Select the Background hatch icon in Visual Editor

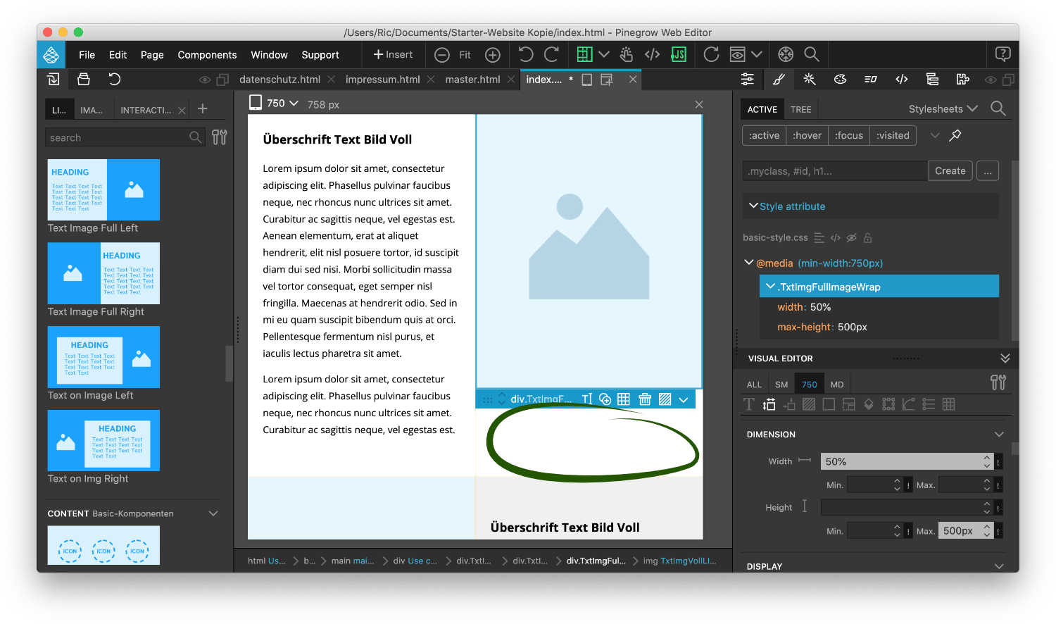click(809, 404)
